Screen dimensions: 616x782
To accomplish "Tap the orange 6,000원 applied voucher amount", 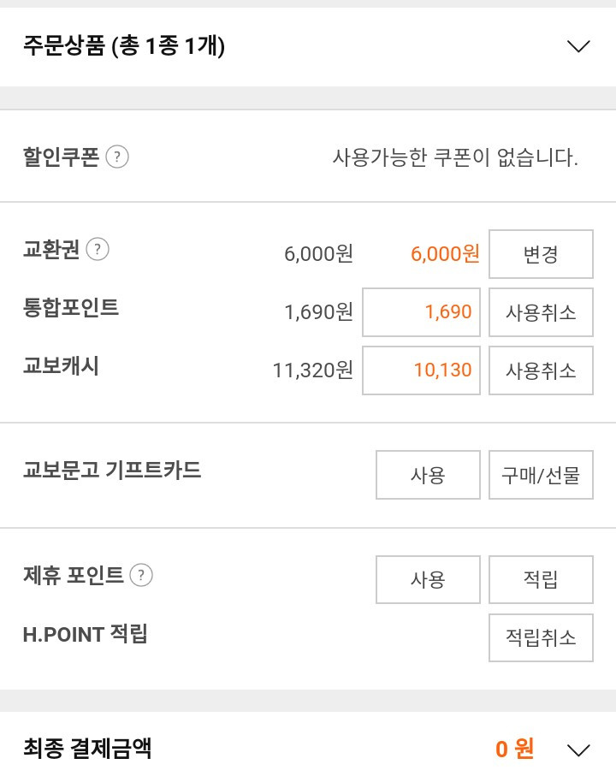I will pos(446,254).
